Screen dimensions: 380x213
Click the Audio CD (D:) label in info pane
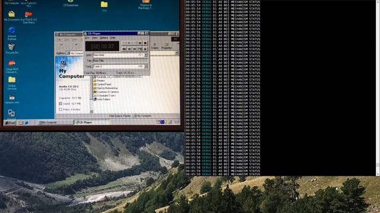(69, 86)
